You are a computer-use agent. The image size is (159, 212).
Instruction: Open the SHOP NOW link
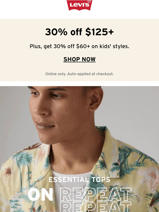tap(79, 59)
